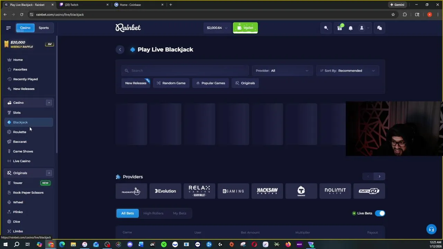Open Plinko original game
443x249 pixels.
click(28, 212)
